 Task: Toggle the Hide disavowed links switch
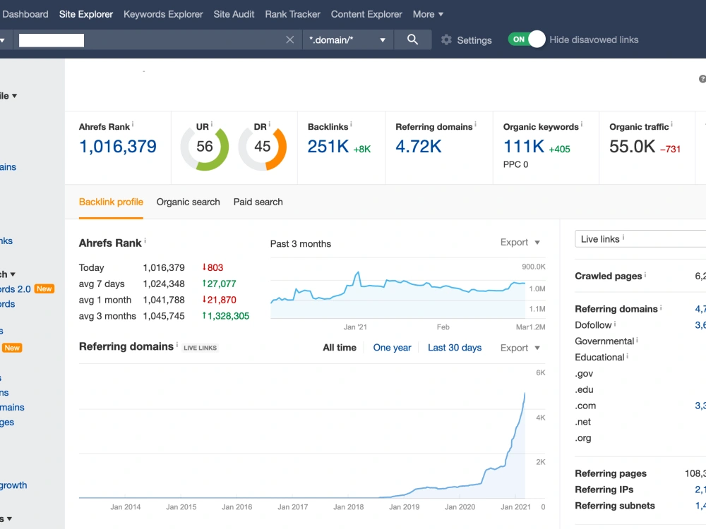(527, 39)
